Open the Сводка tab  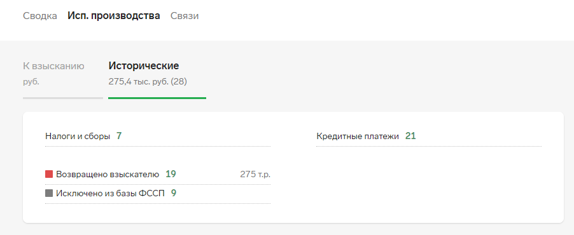[40, 16]
